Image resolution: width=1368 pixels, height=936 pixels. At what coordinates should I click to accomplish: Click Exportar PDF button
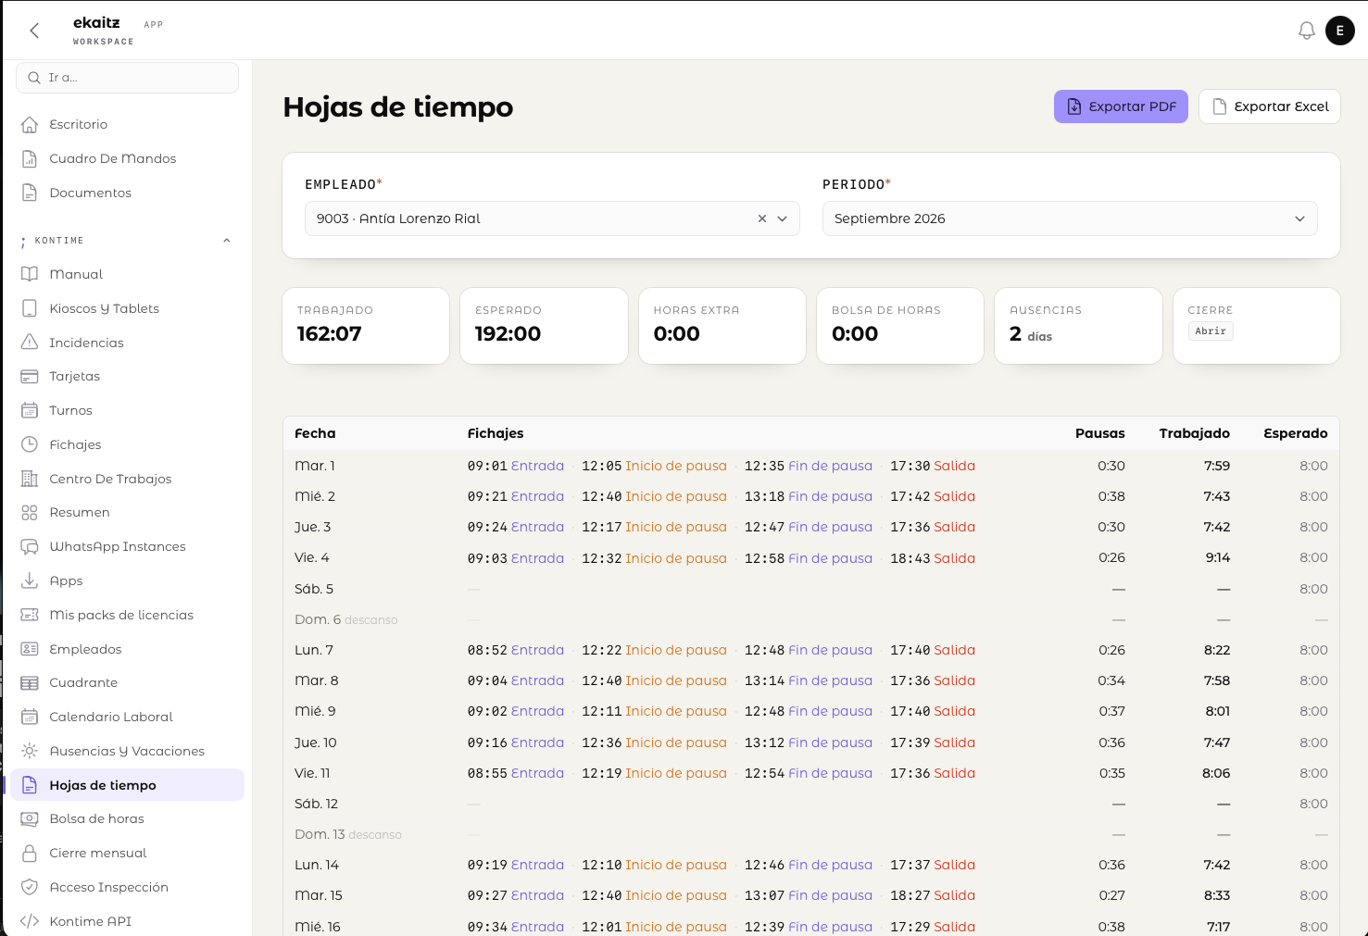click(1121, 106)
